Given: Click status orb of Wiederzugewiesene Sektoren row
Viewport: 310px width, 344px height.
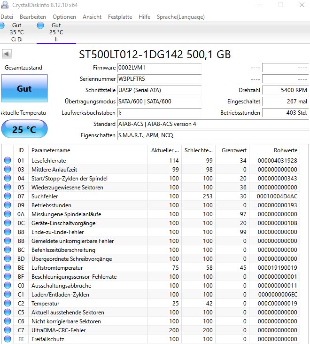Looking at the screenshot, I should (8, 188).
